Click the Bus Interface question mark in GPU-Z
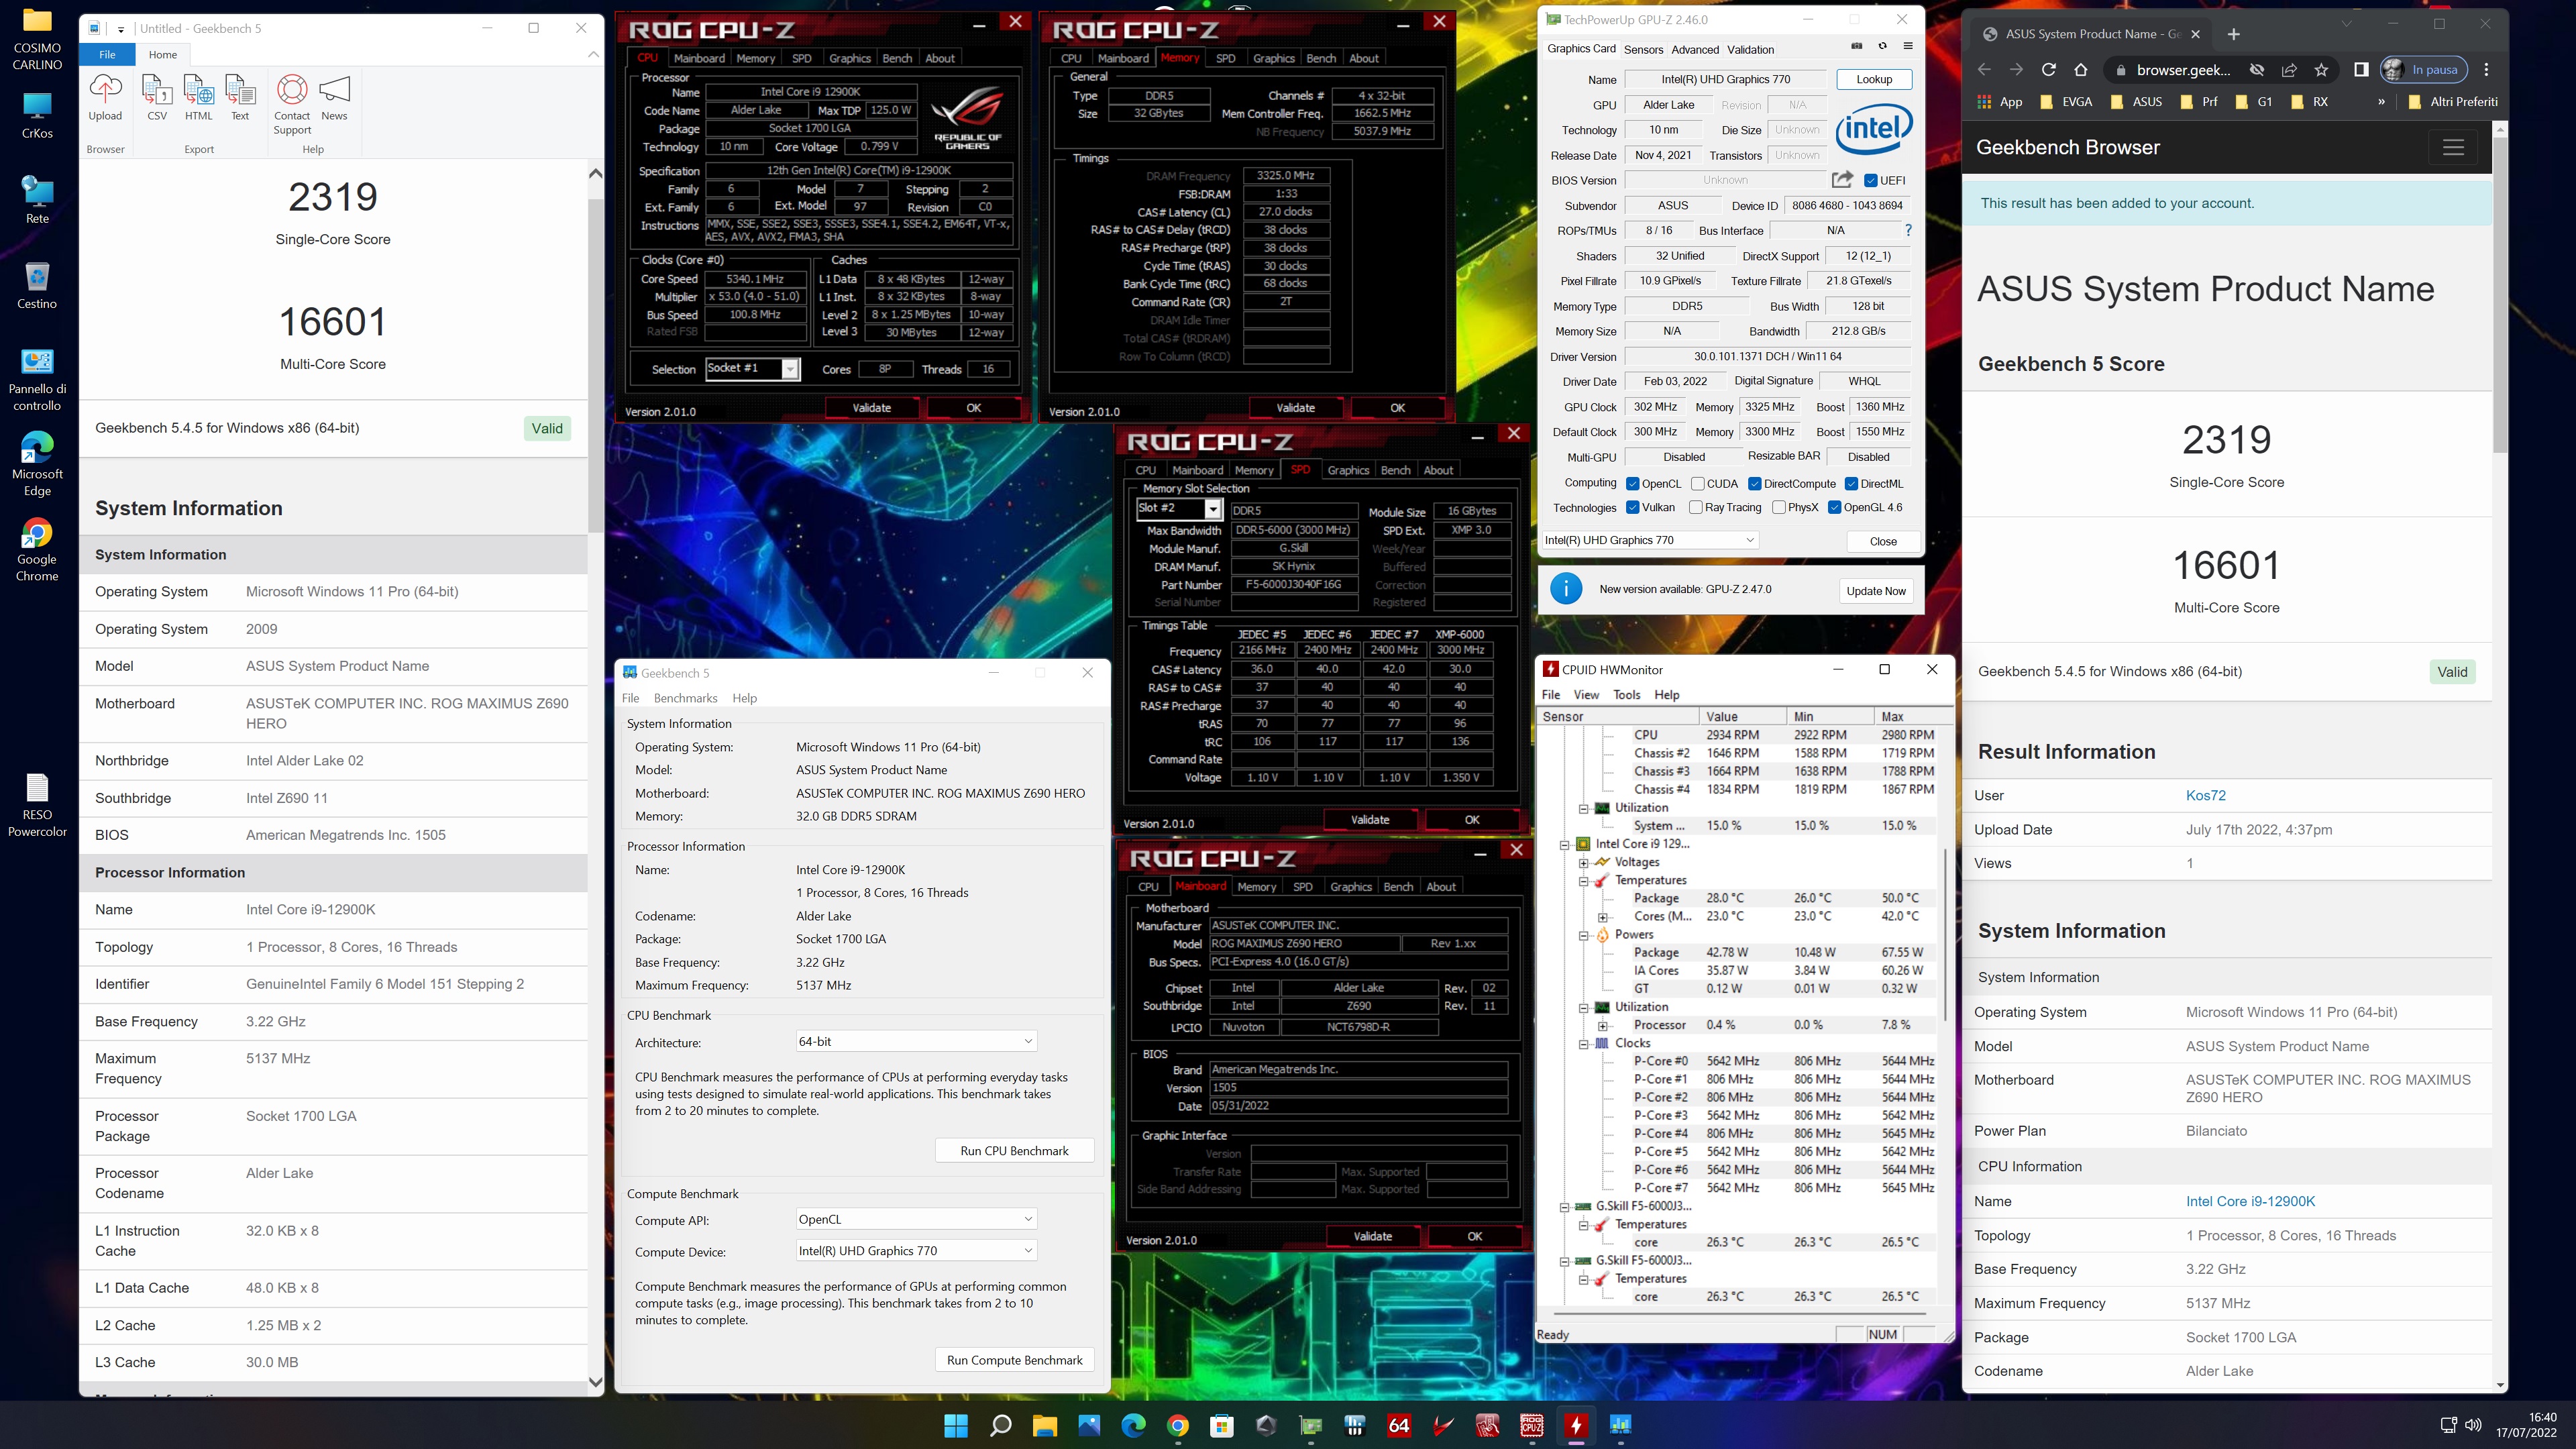Image resolution: width=2576 pixels, height=1449 pixels. click(x=1908, y=230)
